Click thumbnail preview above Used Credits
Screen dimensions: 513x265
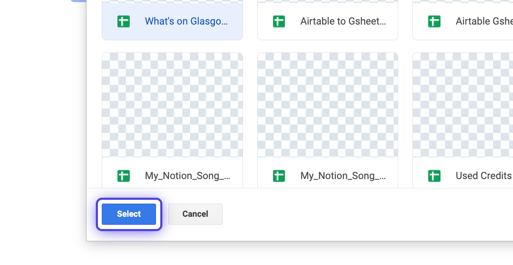click(463, 105)
